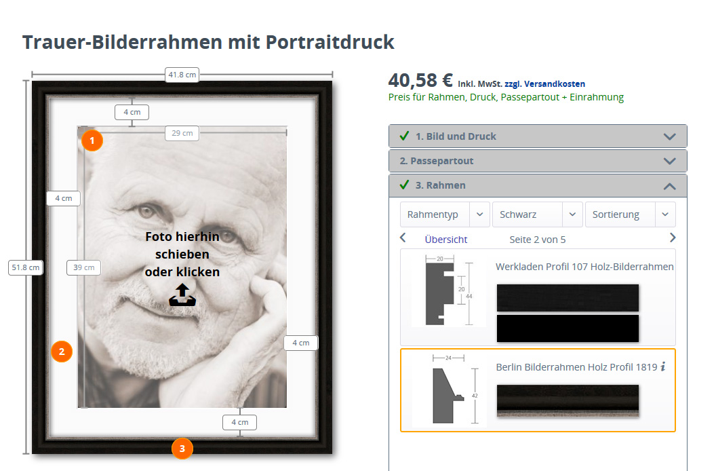Screen dimensions: 716x471
Task: Click the orange marker number 1
Action: (92, 140)
